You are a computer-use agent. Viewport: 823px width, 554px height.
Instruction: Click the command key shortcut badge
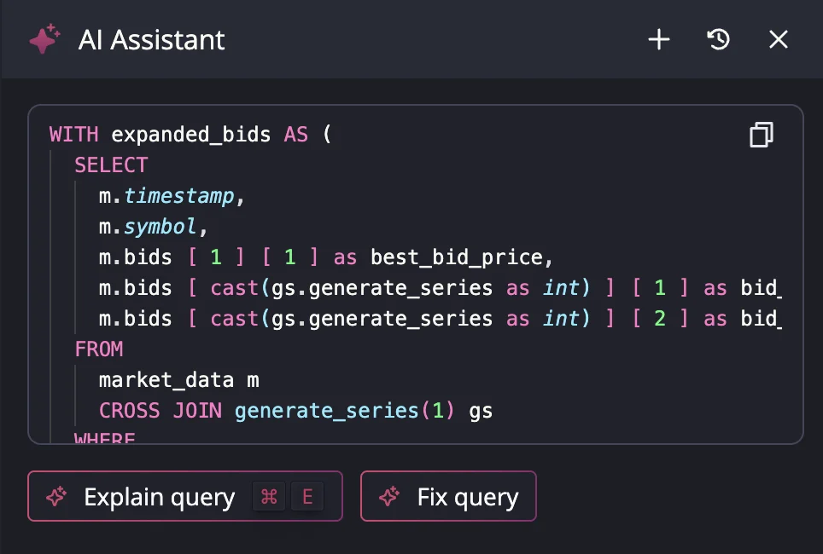tap(268, 496)
